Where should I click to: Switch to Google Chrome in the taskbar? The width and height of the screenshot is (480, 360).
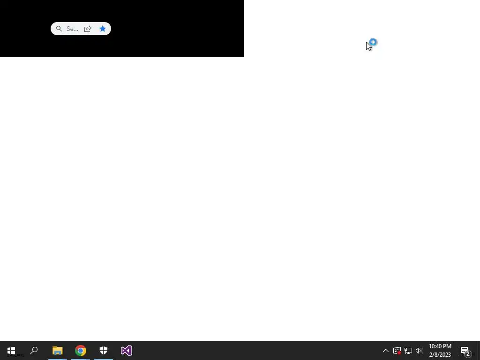point(81,351)
